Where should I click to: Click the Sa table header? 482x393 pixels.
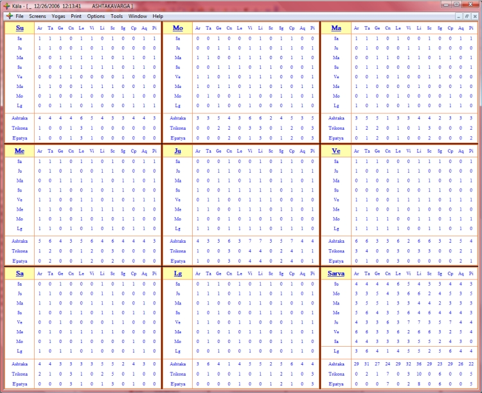(x=20, y=274)
